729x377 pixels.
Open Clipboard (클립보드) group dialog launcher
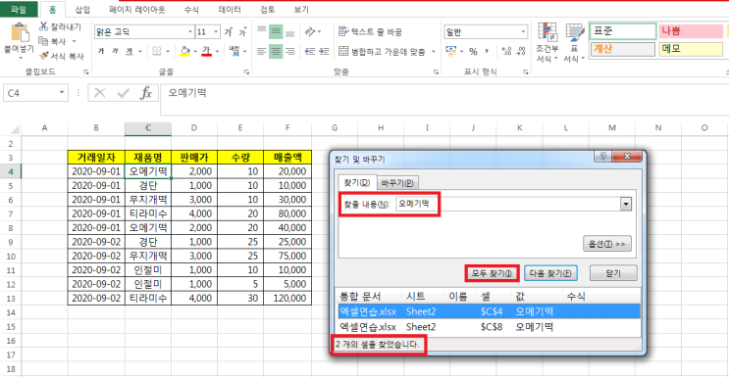pyautogui.click(x=85, y=72)
